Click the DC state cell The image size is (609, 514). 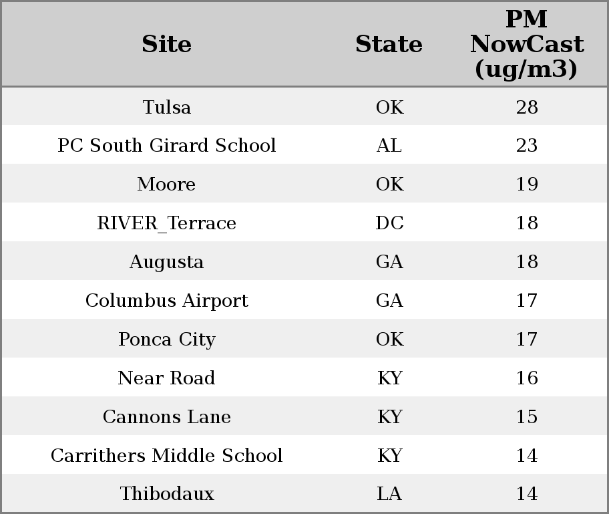[x=389, y=223]
